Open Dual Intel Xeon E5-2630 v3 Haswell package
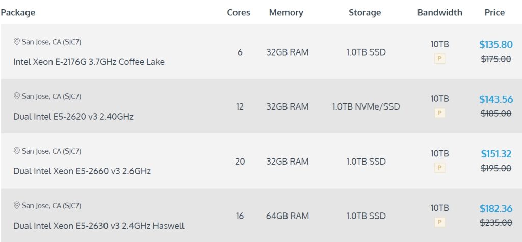The width and height of the screenshot is (522, 242). 99,226
